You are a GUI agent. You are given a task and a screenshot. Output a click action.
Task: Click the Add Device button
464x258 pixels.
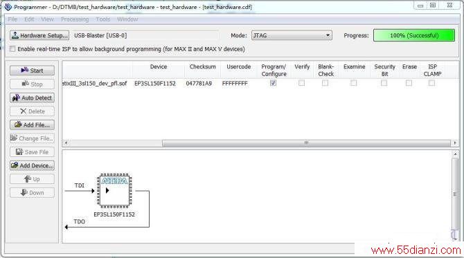(32, 165)
